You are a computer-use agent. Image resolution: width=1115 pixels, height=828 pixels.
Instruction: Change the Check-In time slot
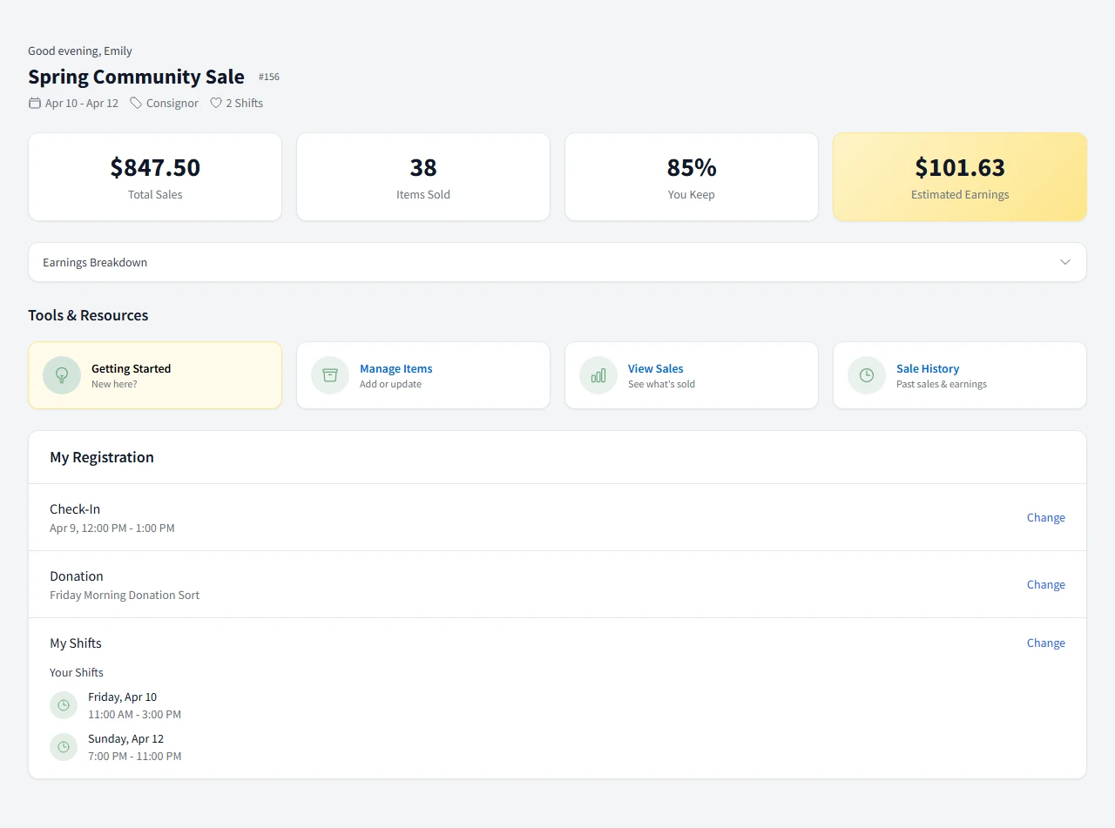click(x=1045, y=517)
